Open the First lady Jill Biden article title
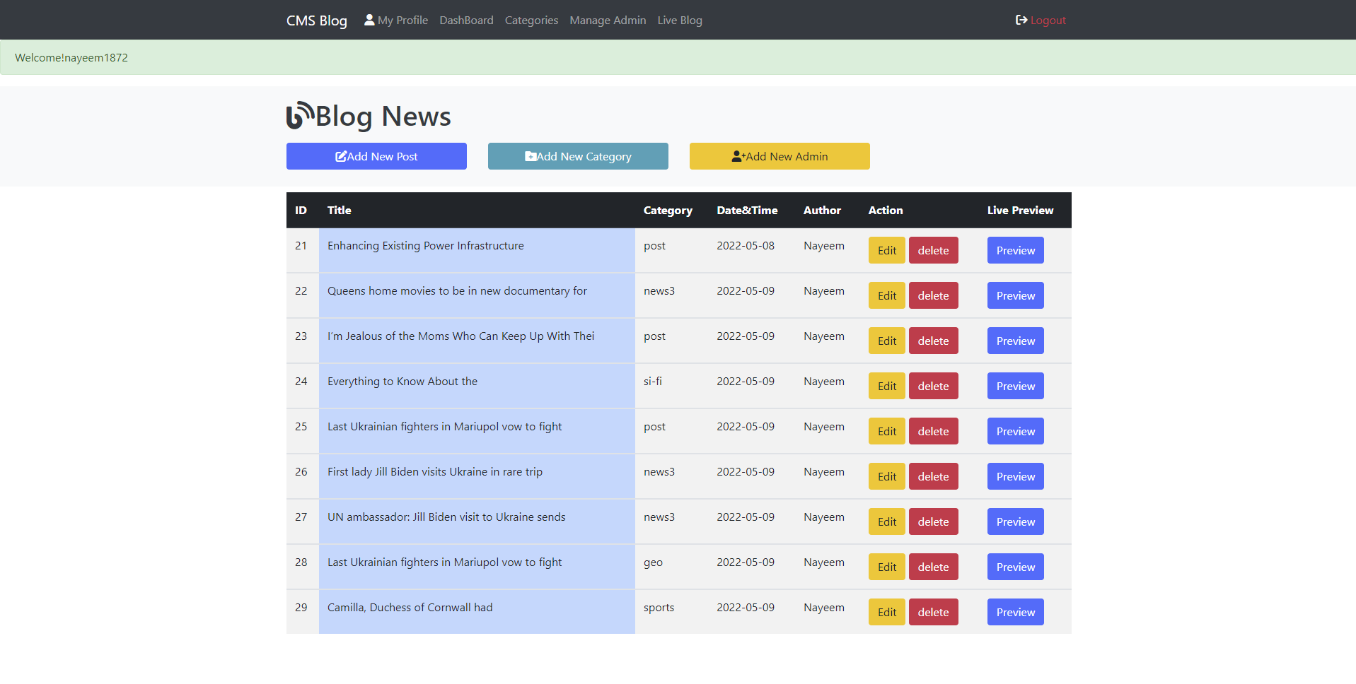 click(434, 471)
